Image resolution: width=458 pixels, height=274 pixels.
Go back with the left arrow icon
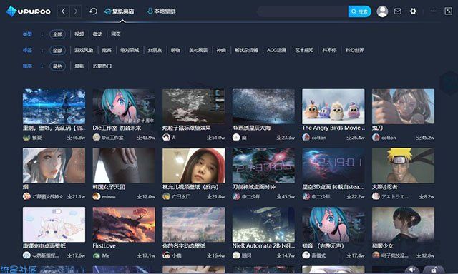(64, 11)
